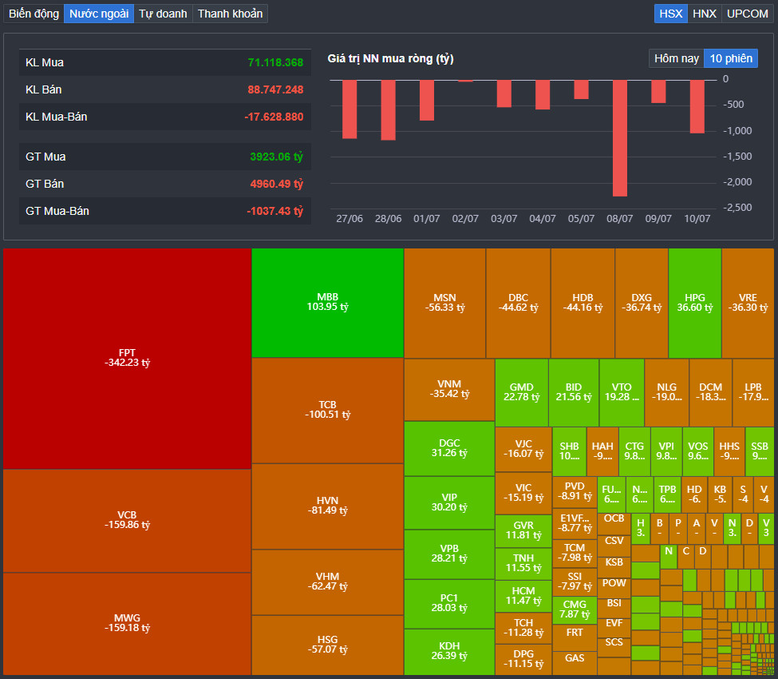
Task: Click the green HPG 36.60 tỷ tile
Action: pos(695,303)
